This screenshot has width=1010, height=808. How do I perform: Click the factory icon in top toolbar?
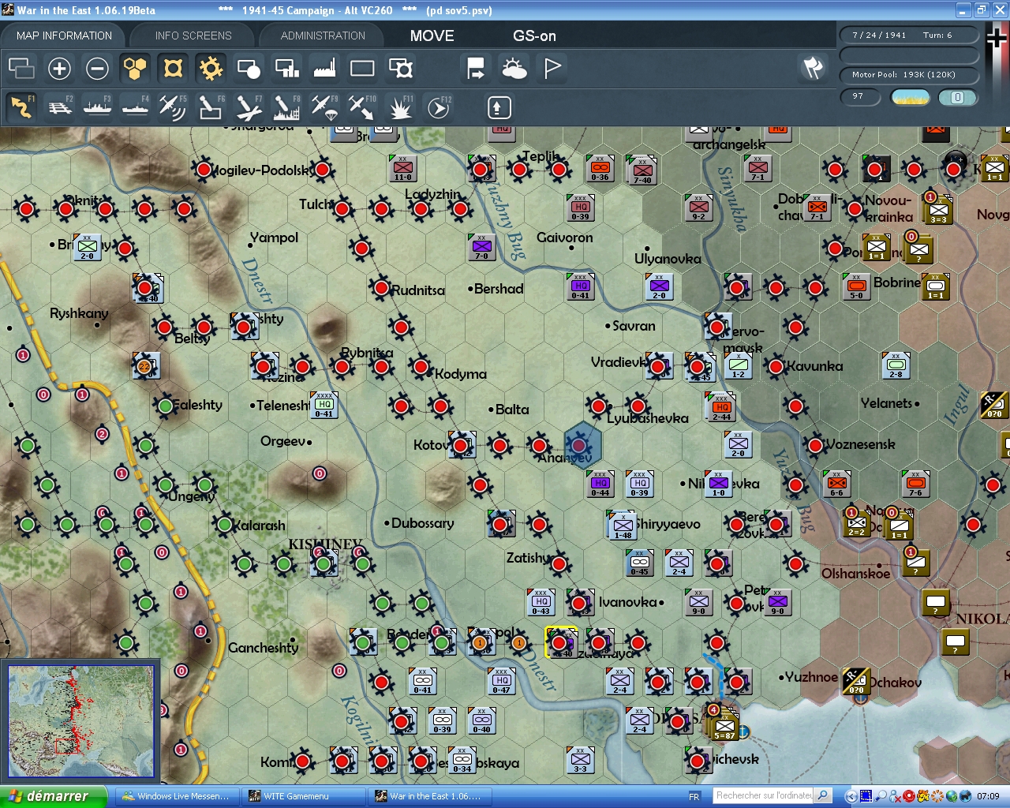[x=324, y=69]
